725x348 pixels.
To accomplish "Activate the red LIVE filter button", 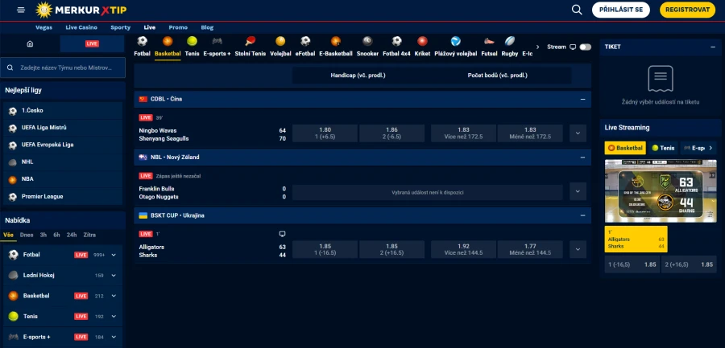I will pyautogui.click(x=92, y=44).
